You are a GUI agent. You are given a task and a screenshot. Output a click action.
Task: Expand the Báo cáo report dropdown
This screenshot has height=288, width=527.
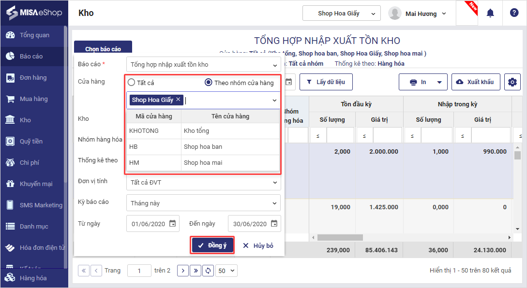tap(275, 65)
